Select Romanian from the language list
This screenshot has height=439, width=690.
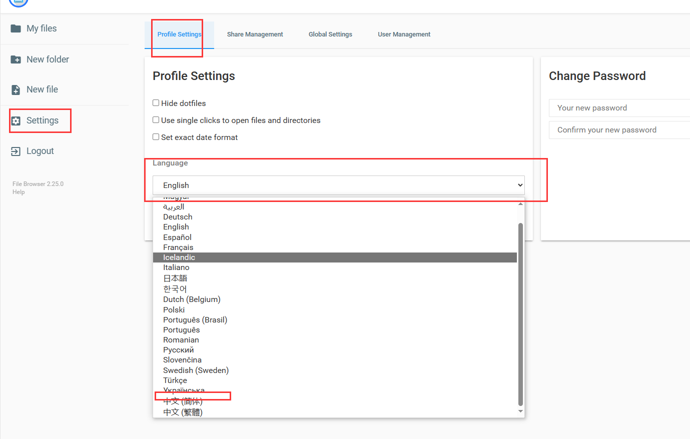[x=335, y=340]
